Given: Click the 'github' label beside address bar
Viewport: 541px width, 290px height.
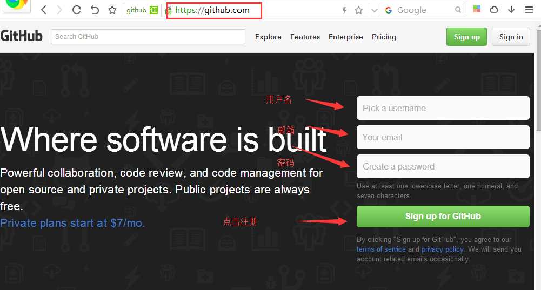Looking at the screenshot, I should coord(136,10).
